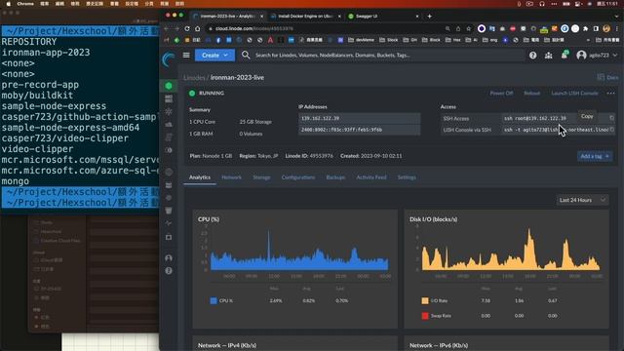Open the notifications bell with green badge

(565, 55)
